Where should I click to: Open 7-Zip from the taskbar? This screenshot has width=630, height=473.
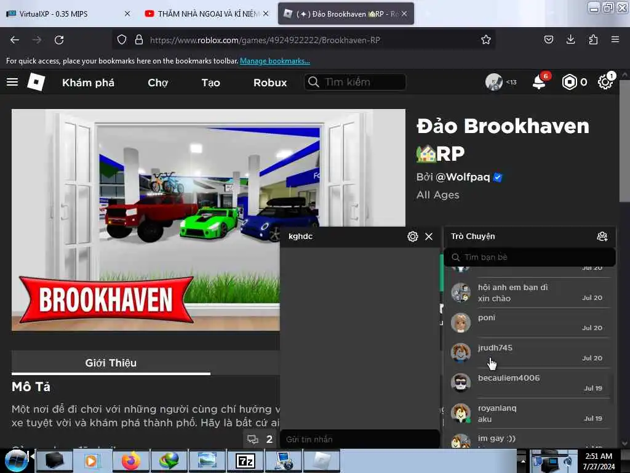[245, 461]
